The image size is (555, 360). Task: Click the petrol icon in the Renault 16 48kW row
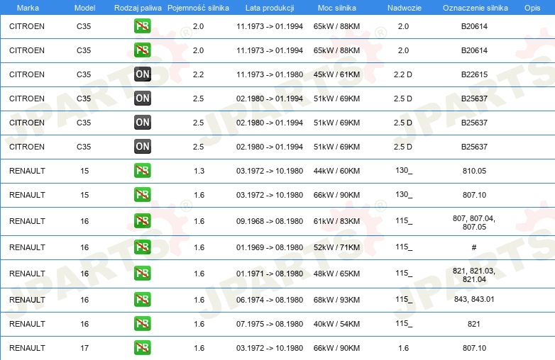pos(142,273)
